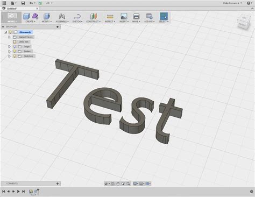Image resolution: width=255 pixels, height=197 pixels.
Task: Select the Assemble joint icon
Action: [x=62, y=16]
